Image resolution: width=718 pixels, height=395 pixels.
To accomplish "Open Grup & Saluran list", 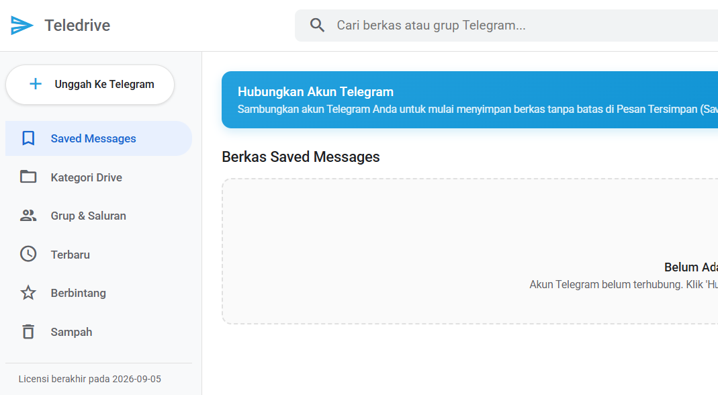I will [x=99, y=216].
